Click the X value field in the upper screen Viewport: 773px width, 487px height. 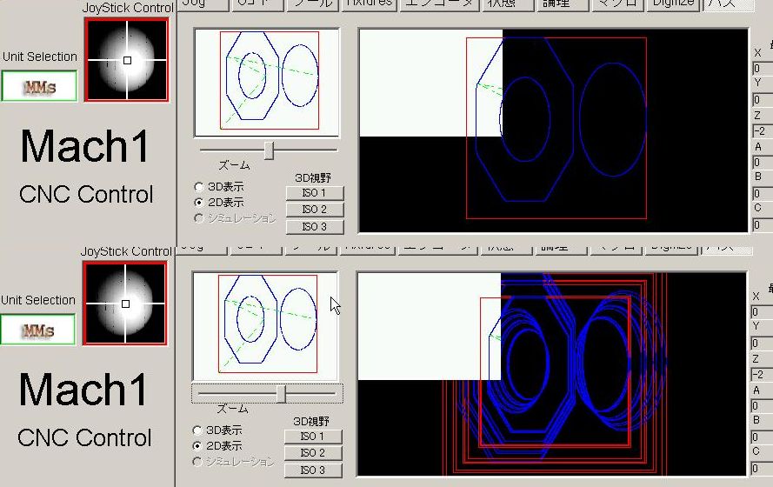tap(763, 69)
